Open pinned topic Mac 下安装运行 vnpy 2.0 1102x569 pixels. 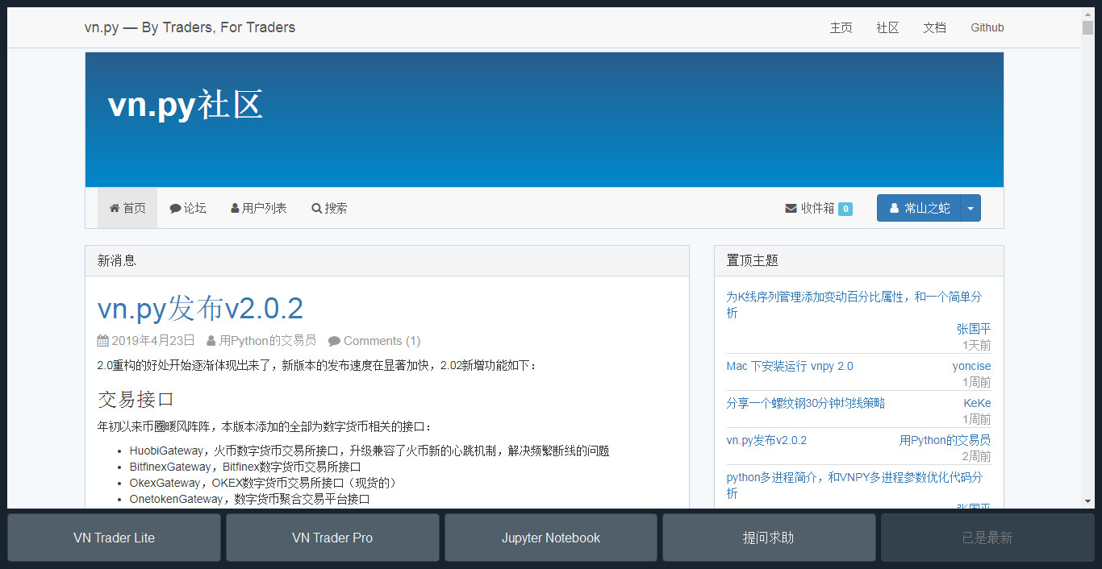point(790,366)
